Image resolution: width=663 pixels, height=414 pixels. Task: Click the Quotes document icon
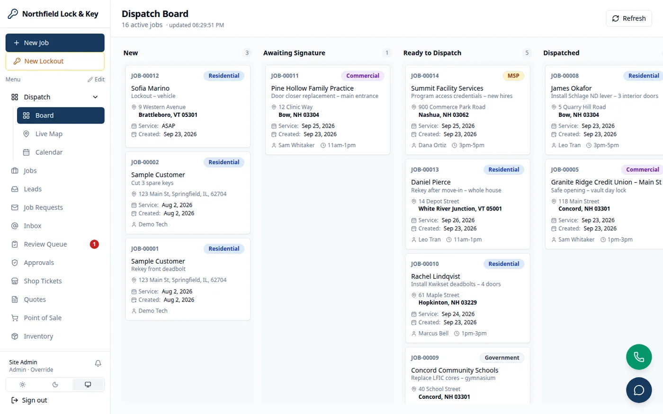click(15, 299)
